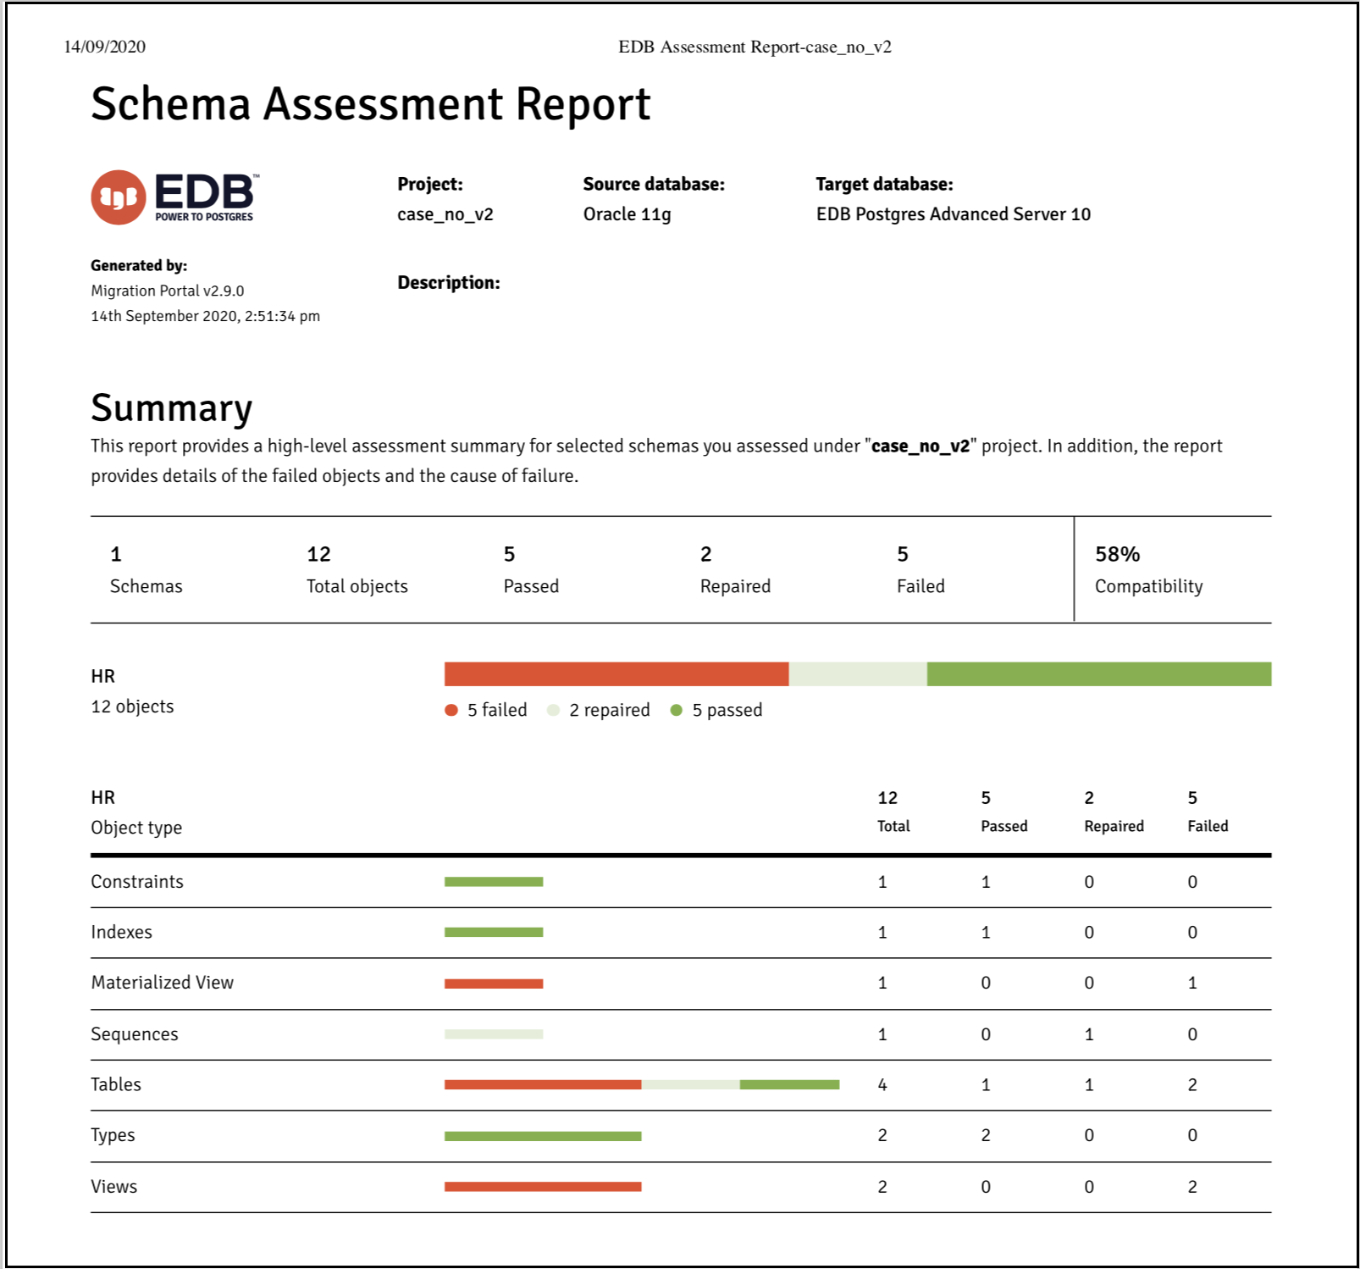
Task: Click Constraints total value 1
Action: click(882, 882)
